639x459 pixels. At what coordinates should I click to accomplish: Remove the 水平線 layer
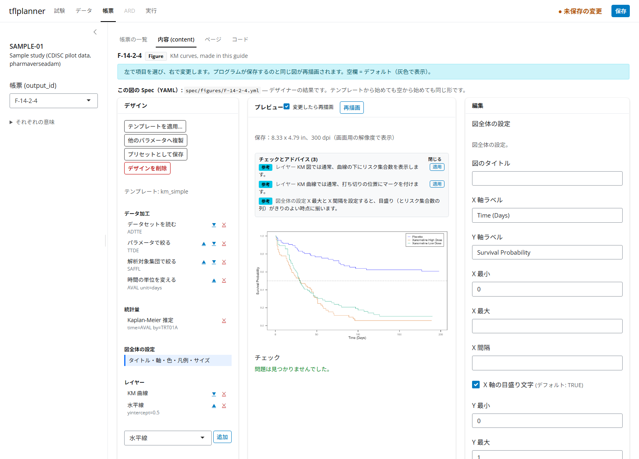pos(224,406)
